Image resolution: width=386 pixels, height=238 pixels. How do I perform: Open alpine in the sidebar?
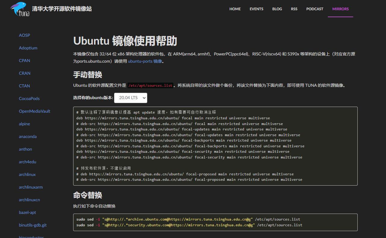pyautogui.click(x=24, y=124)
